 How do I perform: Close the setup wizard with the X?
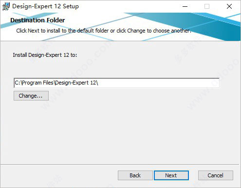click(229, 6)
